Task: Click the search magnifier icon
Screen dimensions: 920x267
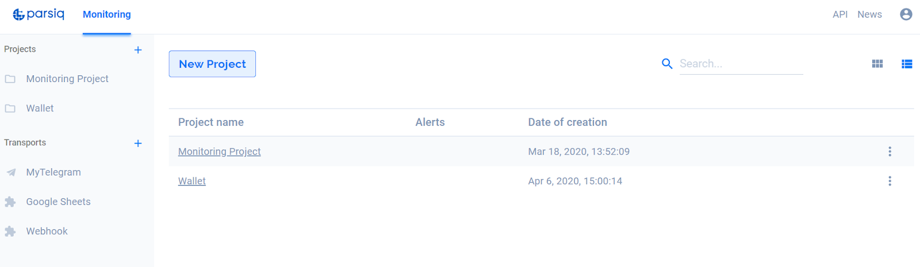Action: point(667,64)
